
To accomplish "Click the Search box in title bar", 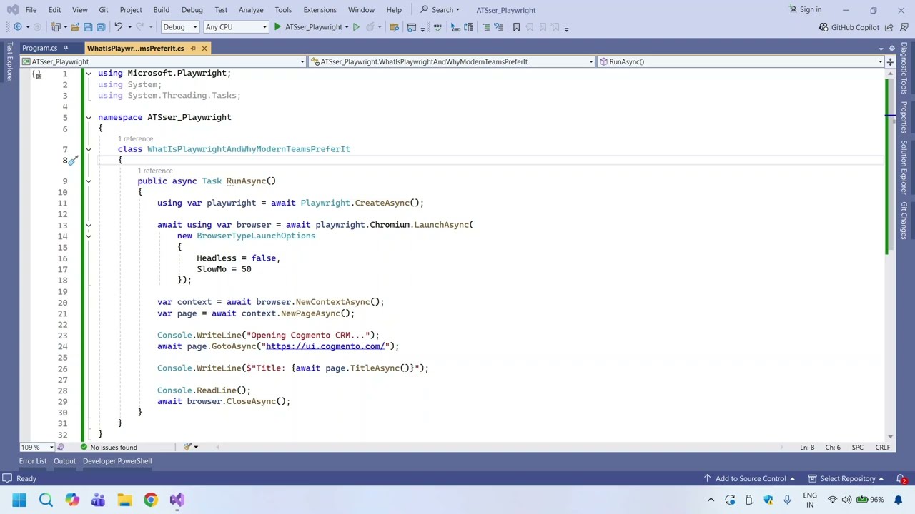I will click(x=440, y=10).
